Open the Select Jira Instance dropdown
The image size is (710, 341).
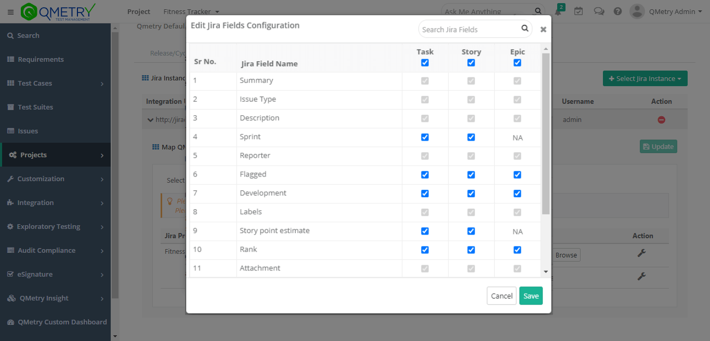pyautogui.click(x=645, y=78)
